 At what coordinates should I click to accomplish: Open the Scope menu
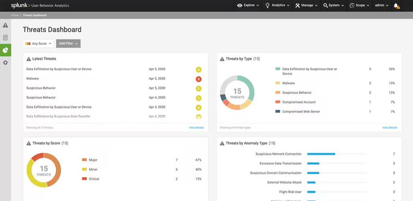pos(360,5)
